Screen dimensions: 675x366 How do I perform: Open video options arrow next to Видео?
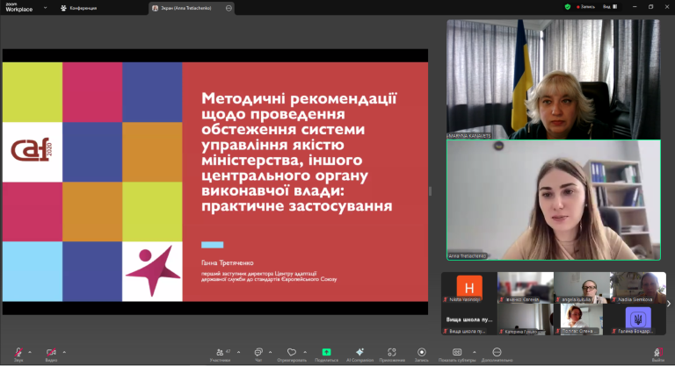[x=64, y=352]
